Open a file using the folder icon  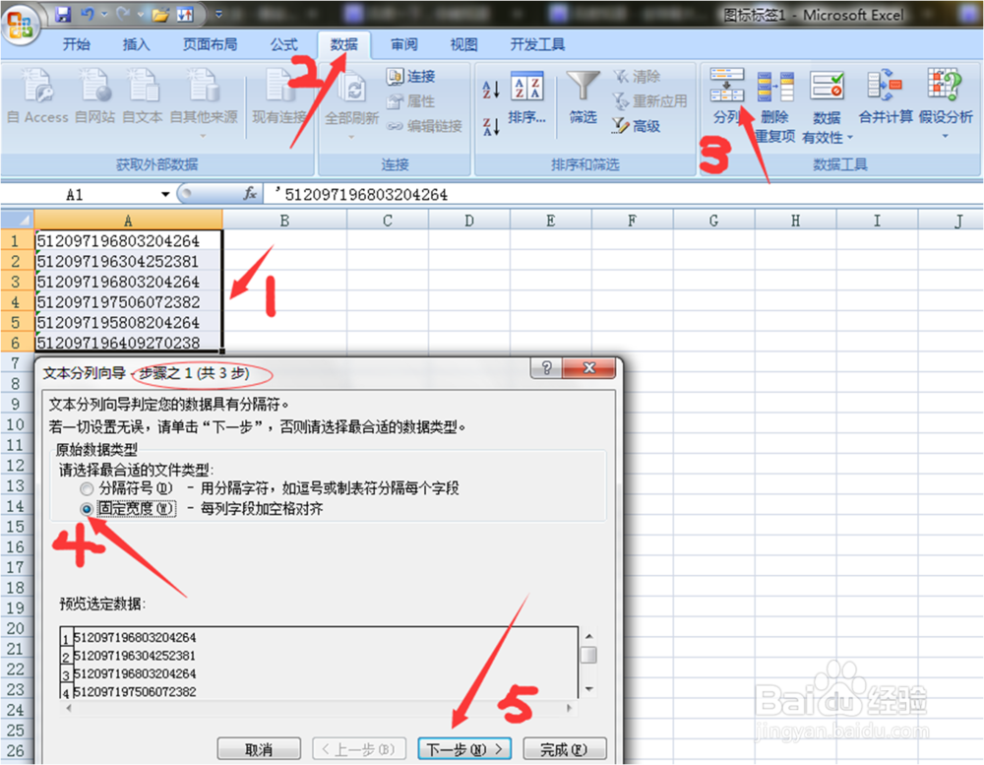[x=160, y=14]
